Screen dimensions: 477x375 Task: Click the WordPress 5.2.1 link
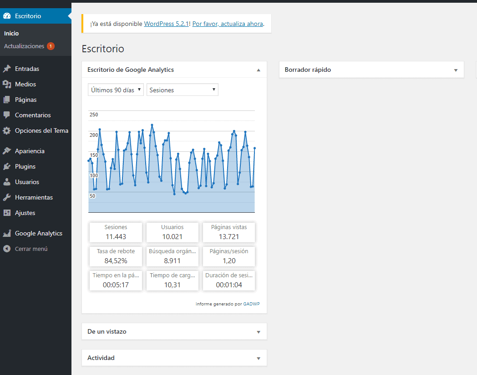[166, 24]
